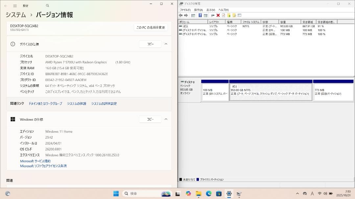Click the red X toolbar icon
The image size is (355, 199).
(218, 15)
